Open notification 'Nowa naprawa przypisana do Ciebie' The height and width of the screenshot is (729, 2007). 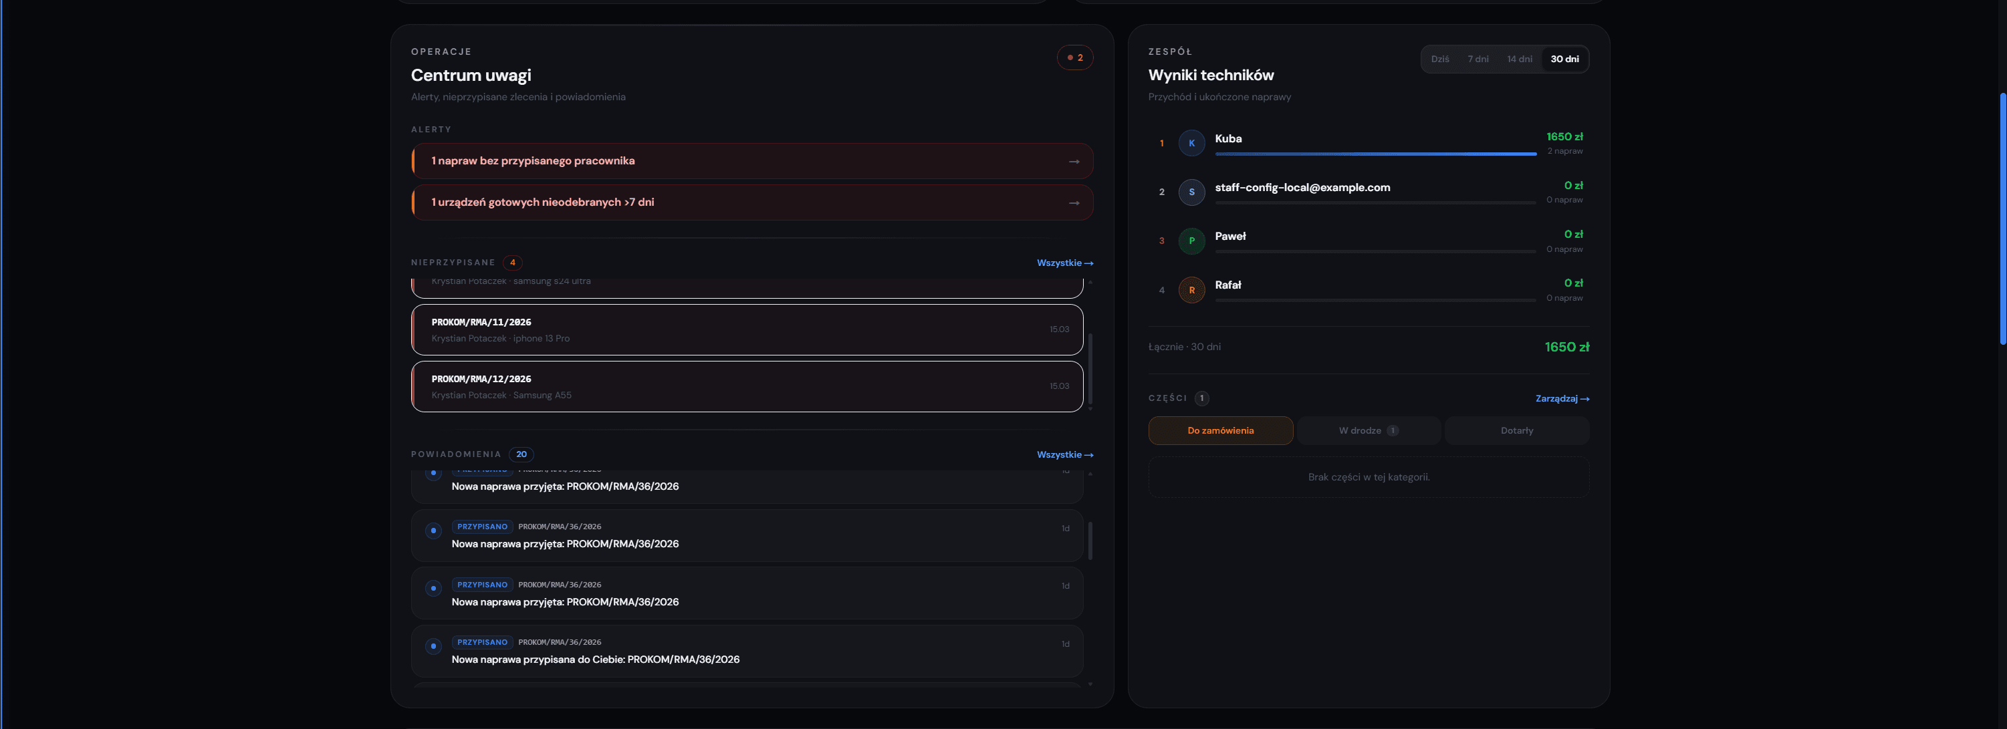747,651
